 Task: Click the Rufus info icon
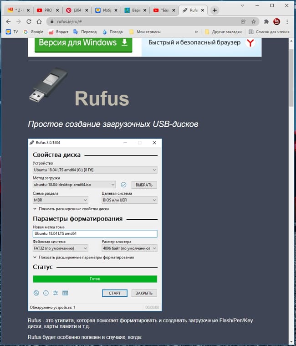46,293
